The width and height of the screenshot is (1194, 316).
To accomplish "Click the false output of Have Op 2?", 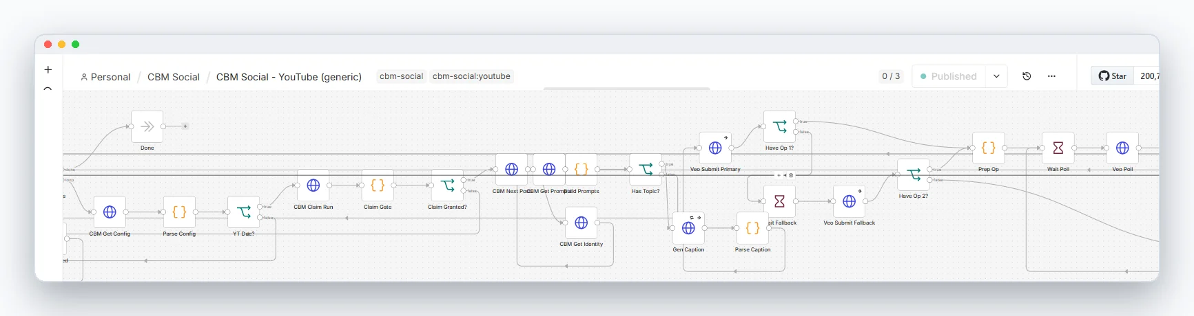I will (x=929, y=179).
